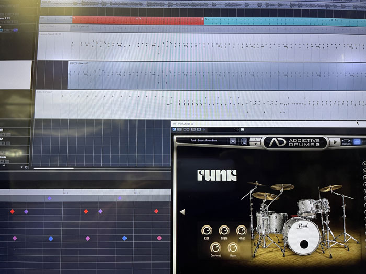Viewport: 366px width, 274px height.
Task: Open the track list settings gear icon
Action: click(x=26, y=167)
